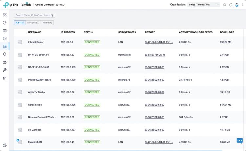
Task: Click IP address 192.168.1.22
Action: (68, 55)
